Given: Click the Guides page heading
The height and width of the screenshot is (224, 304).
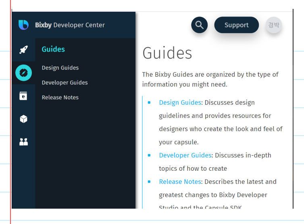Looking at the screenshot, I should pyautogui.click(x=167, y=53).
